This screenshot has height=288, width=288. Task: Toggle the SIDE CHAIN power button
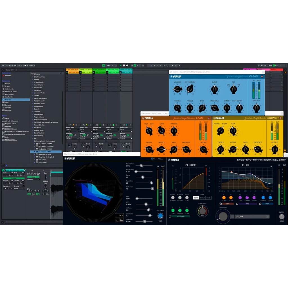(170, 216)
